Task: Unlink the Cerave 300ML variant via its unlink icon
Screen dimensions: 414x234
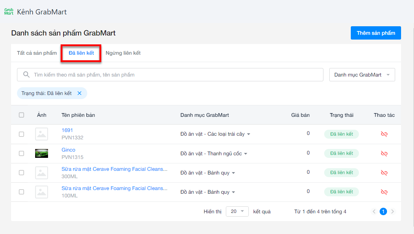Action: 384,173
